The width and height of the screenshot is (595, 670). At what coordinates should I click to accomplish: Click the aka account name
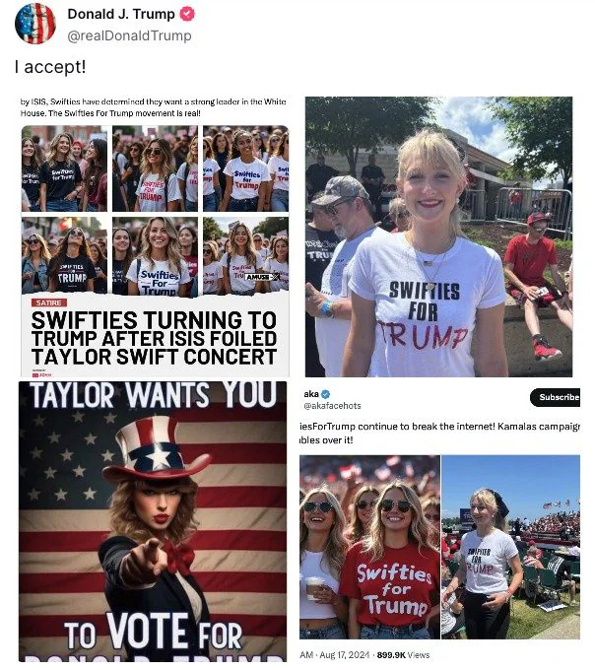click(311, 394)
